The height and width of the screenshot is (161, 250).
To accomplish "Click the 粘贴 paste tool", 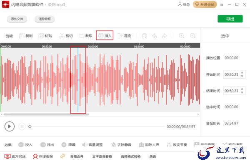I will coord(45,36).
